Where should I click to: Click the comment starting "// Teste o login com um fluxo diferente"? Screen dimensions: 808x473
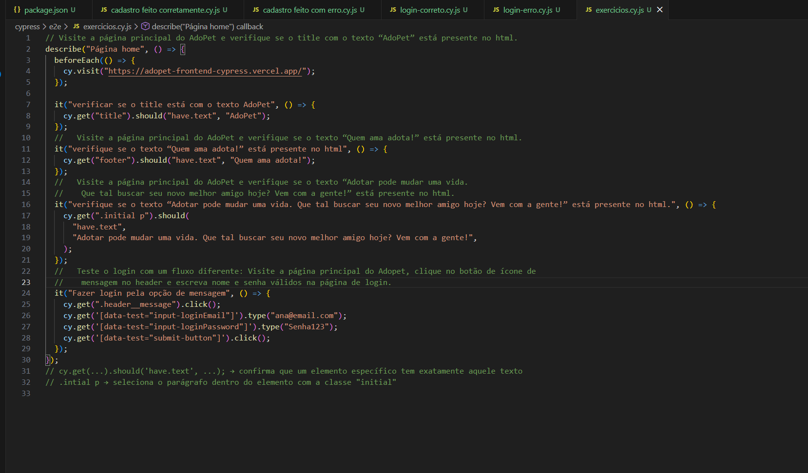(295, 271)
